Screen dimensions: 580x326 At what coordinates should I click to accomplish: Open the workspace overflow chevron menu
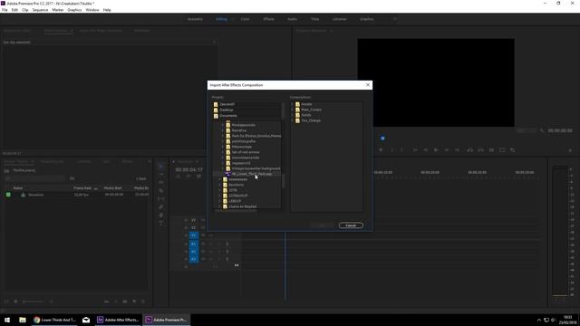click(x=395, y=19)
